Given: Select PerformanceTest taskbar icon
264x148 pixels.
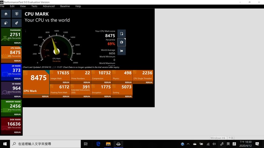Looking at the screenshot, I should (118, 144).
